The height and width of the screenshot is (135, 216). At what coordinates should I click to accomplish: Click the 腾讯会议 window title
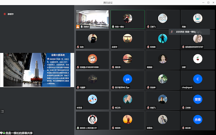[108, 3]
